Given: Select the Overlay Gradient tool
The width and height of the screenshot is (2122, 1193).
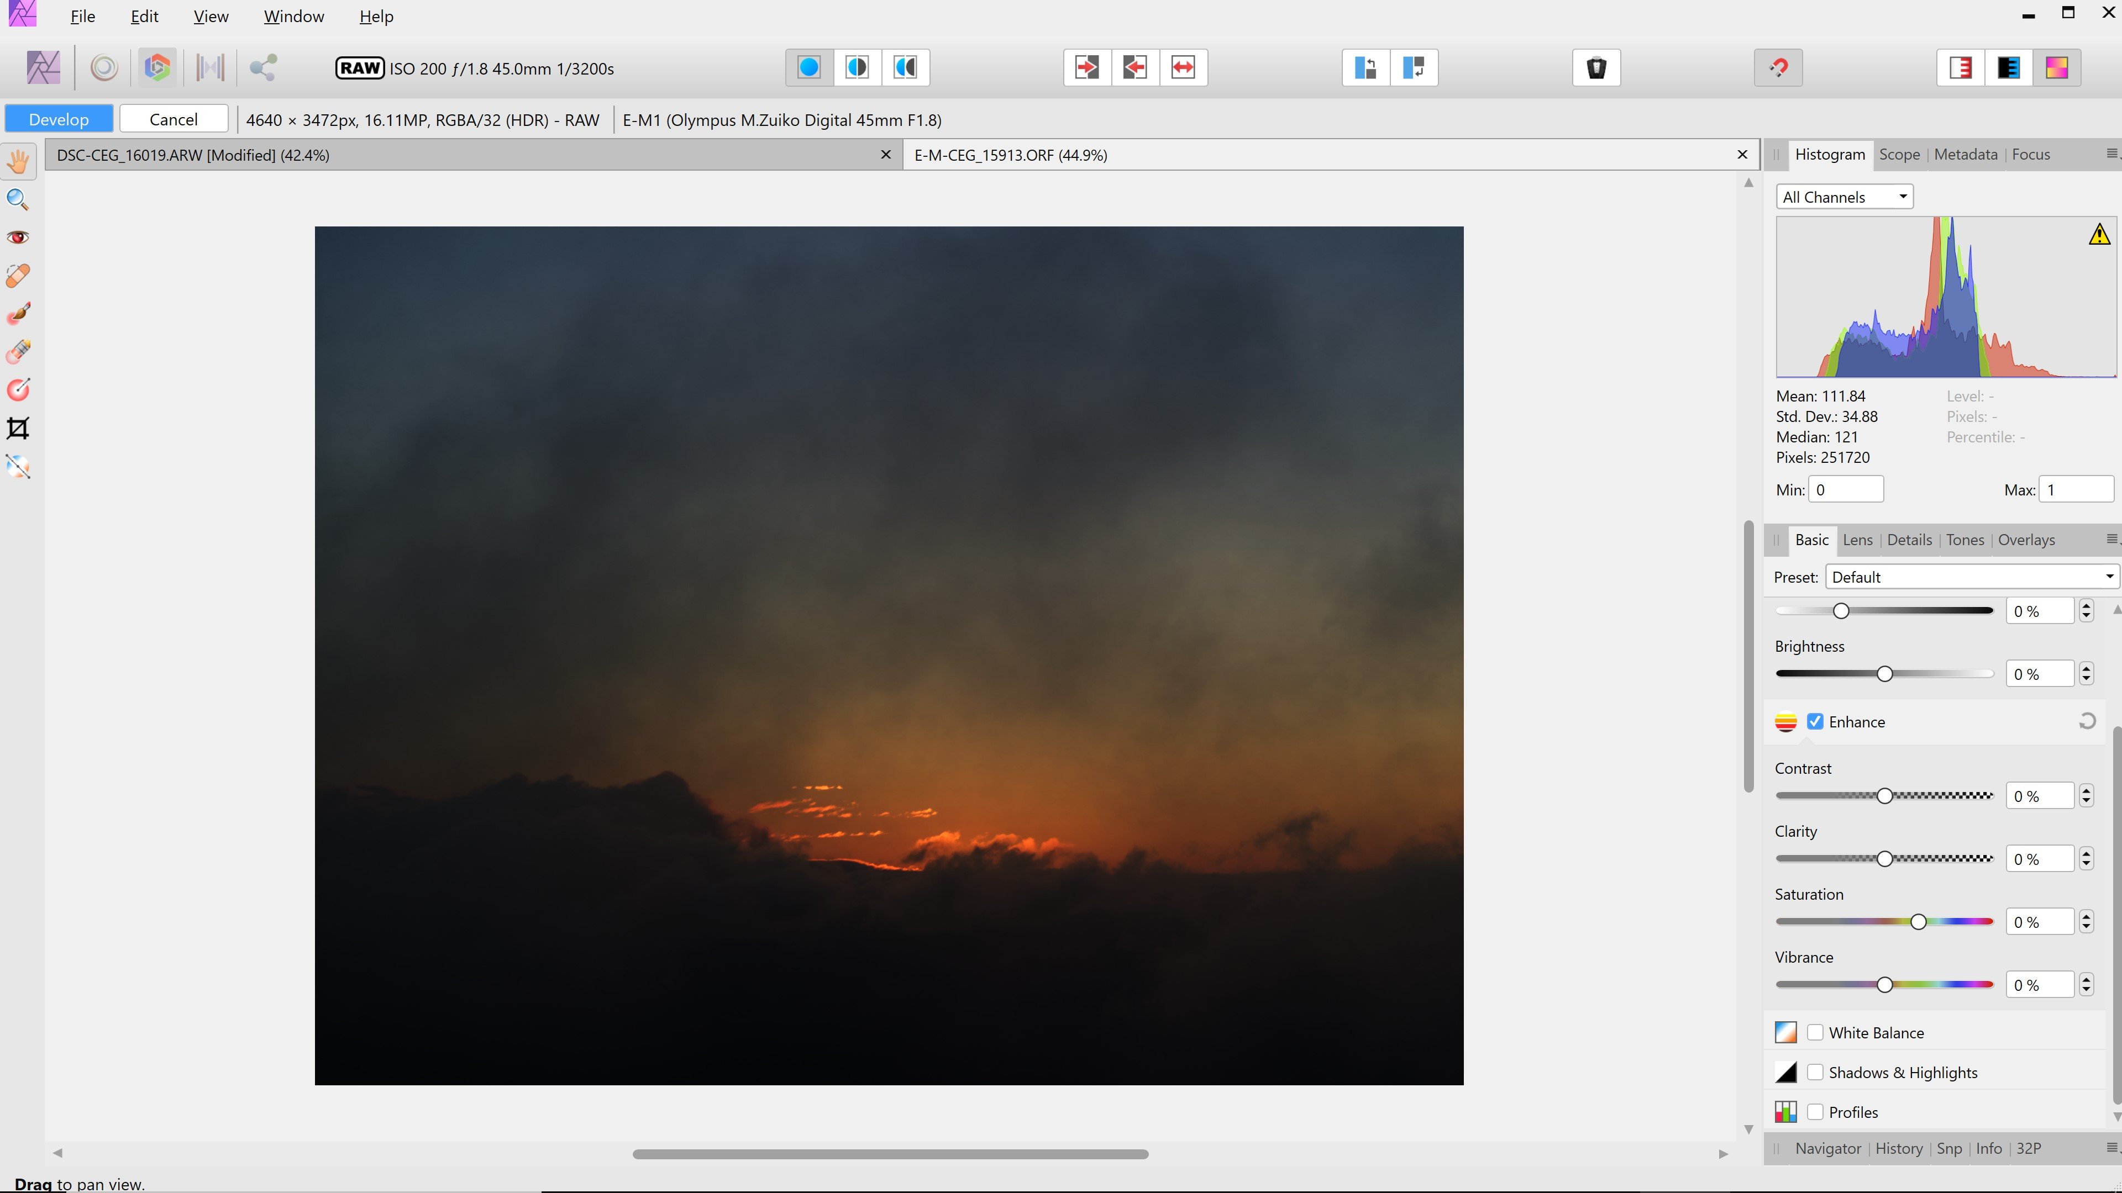Looking at the screenshot, I should tap(18, 389).
